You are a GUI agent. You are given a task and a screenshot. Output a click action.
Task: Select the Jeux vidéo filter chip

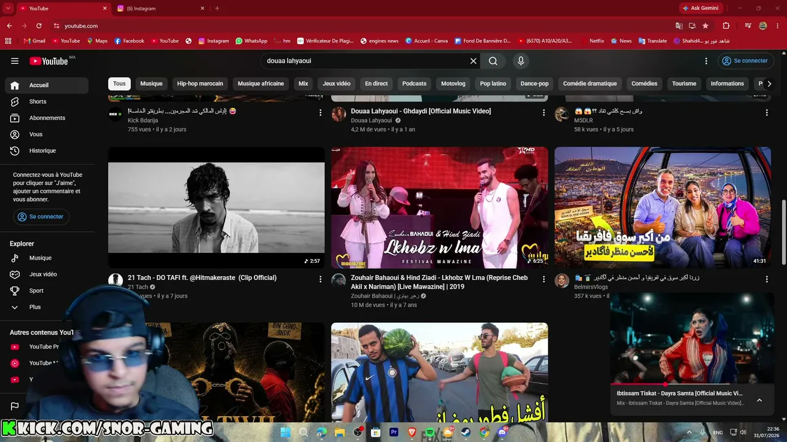pyautogui.click(x=336, y=83)
